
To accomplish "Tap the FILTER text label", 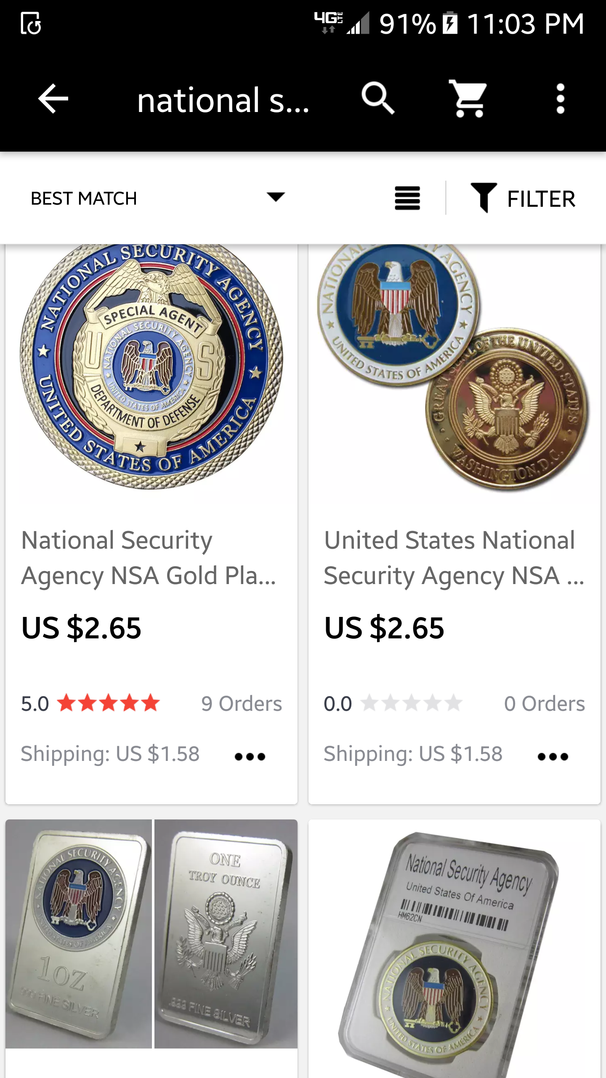I will tap(541, 199).
